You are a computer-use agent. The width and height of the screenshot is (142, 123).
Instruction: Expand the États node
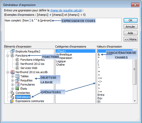click(12, 89)
